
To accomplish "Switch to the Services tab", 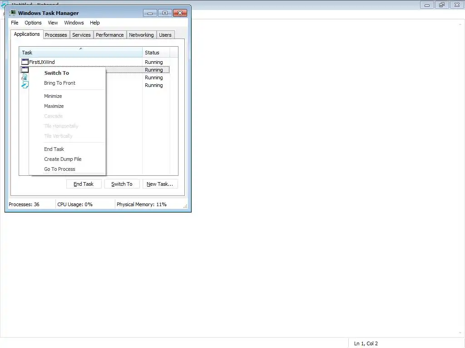I will pos(81,35).
